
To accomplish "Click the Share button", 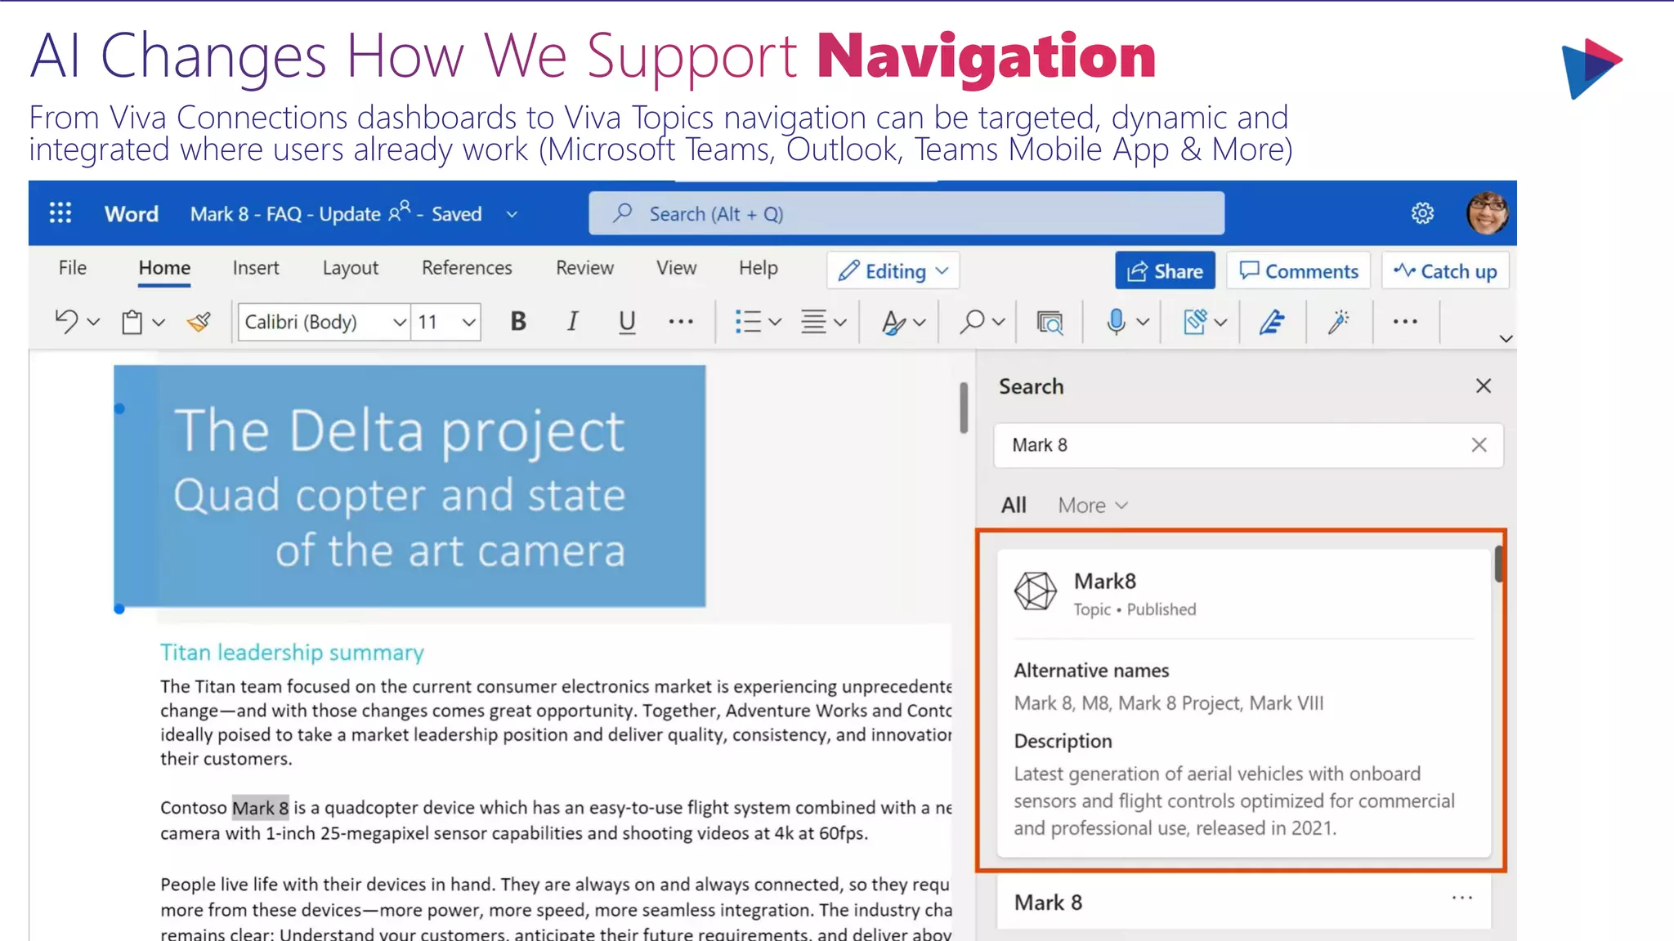I will point(1165,271).
